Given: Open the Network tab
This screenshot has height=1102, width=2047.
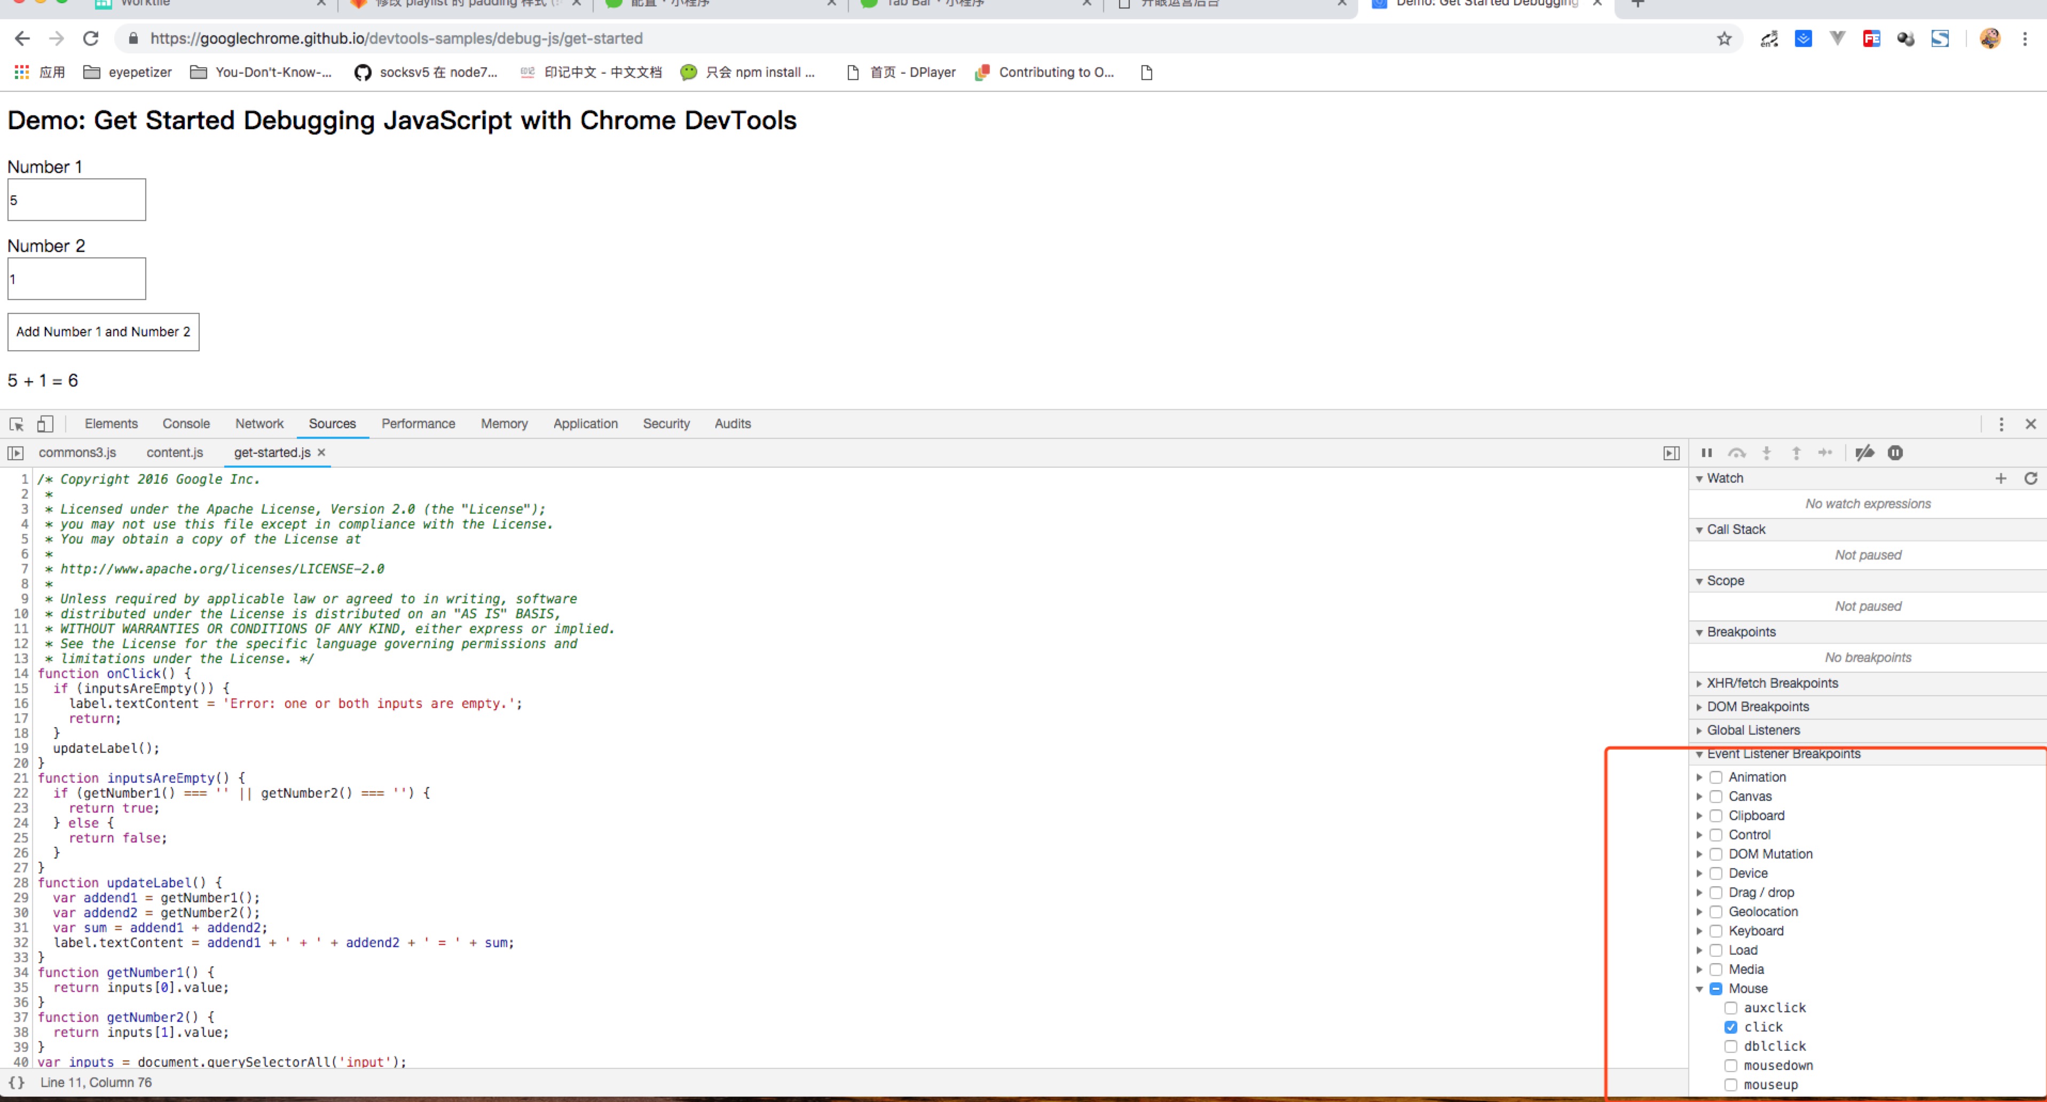Looking at the screenshot, I should pos(259,424).
